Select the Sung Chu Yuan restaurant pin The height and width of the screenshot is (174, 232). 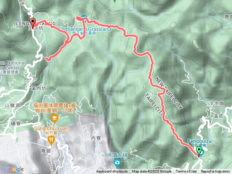point(51,141)
